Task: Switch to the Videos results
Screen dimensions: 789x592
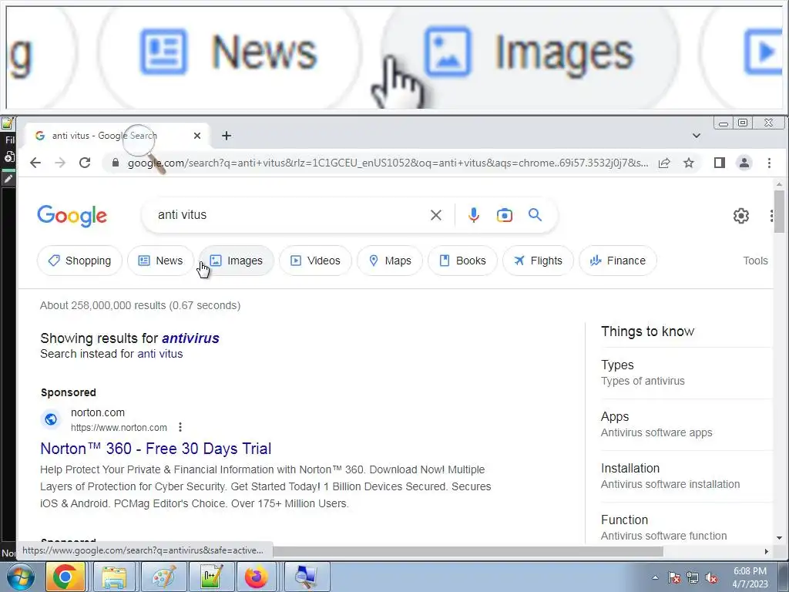Action: click(315, 261)
